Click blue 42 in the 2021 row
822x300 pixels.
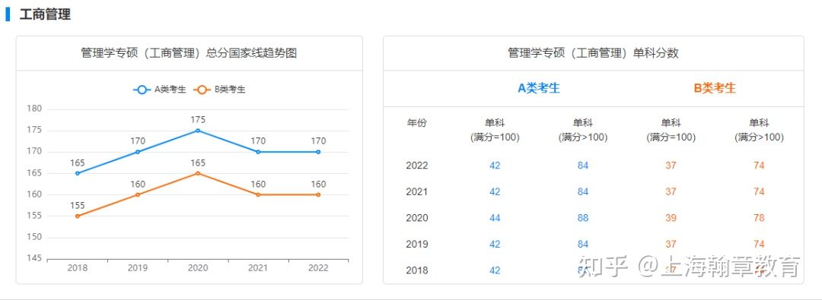(x=495, y=191)
